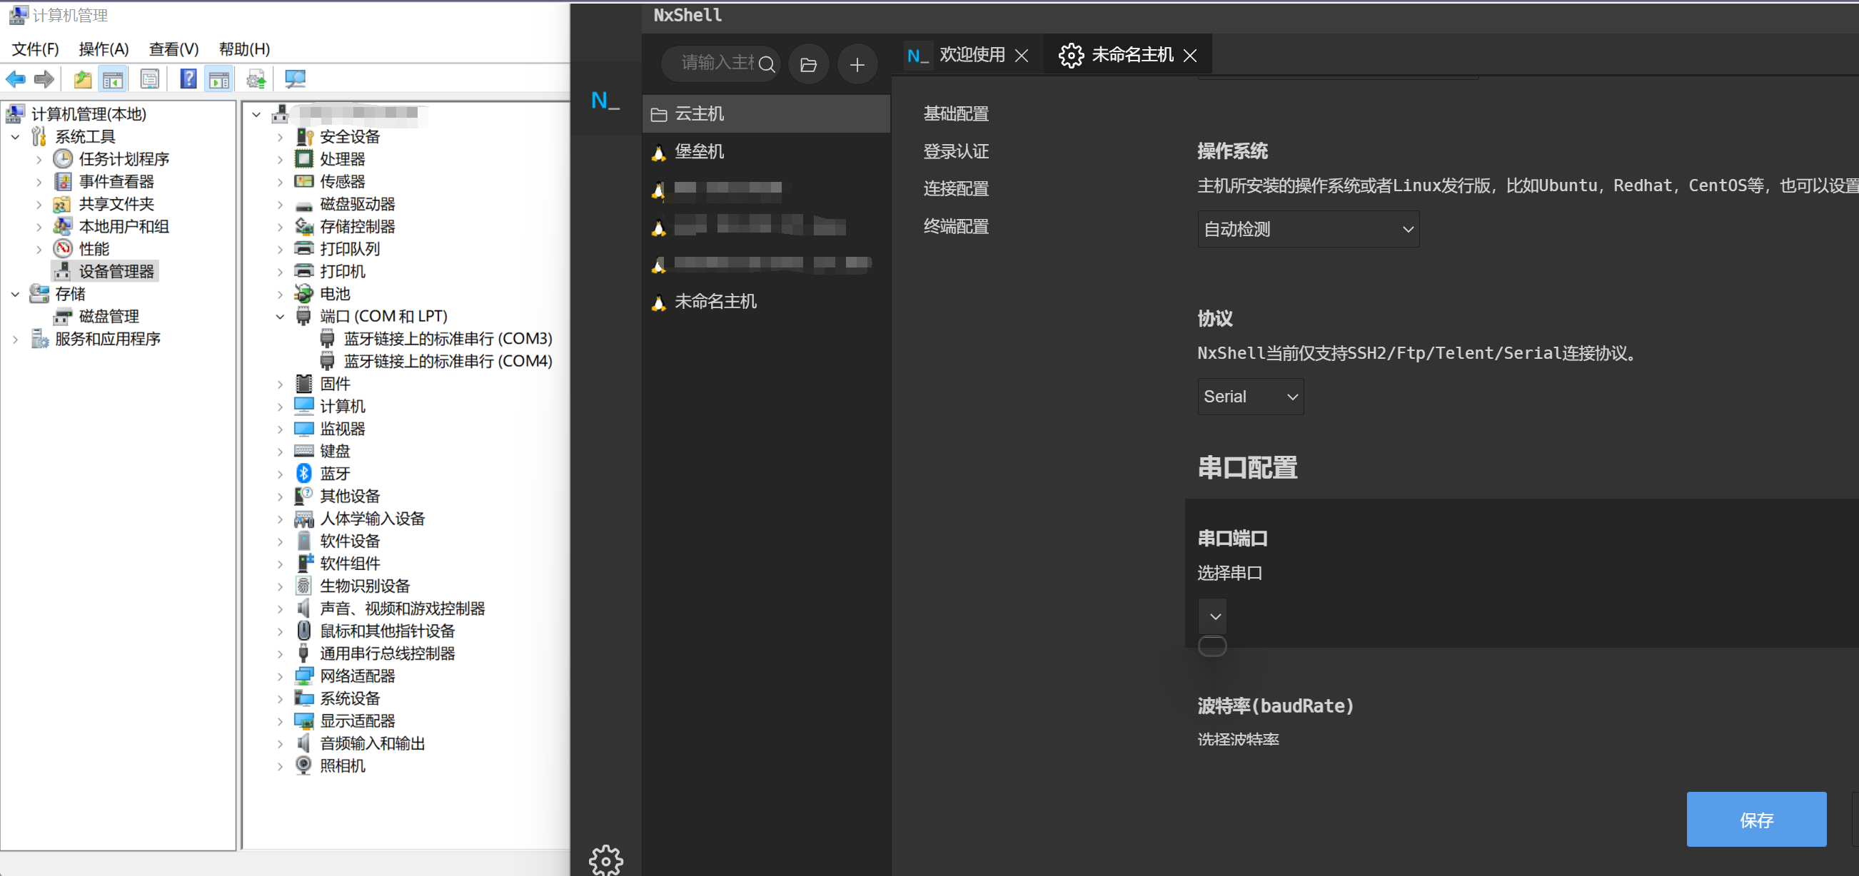Click the plus icon to add new session
The width and height of the screenshot is (1859, 876).
[857, 64]
